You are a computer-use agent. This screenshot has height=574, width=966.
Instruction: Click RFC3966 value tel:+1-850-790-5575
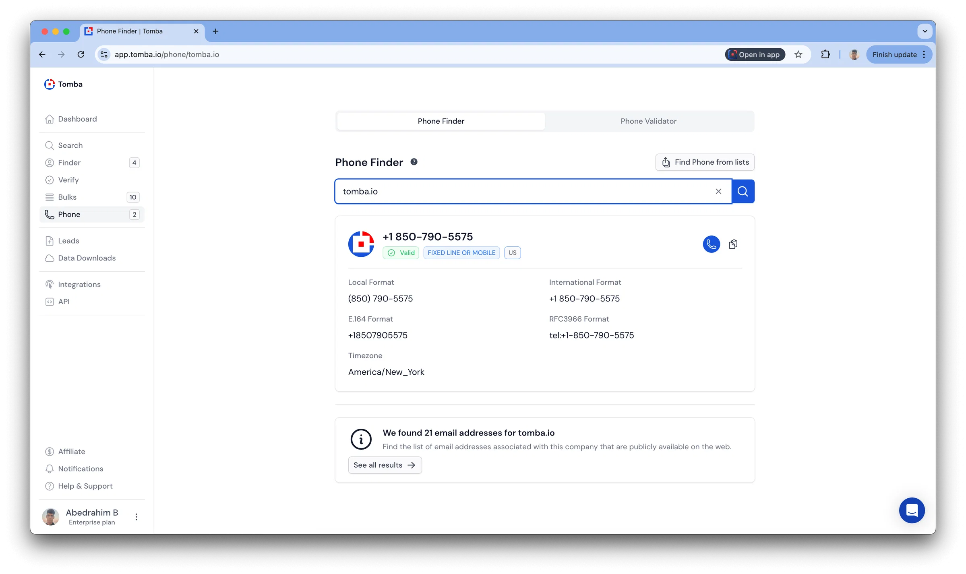tap(592, 335)
